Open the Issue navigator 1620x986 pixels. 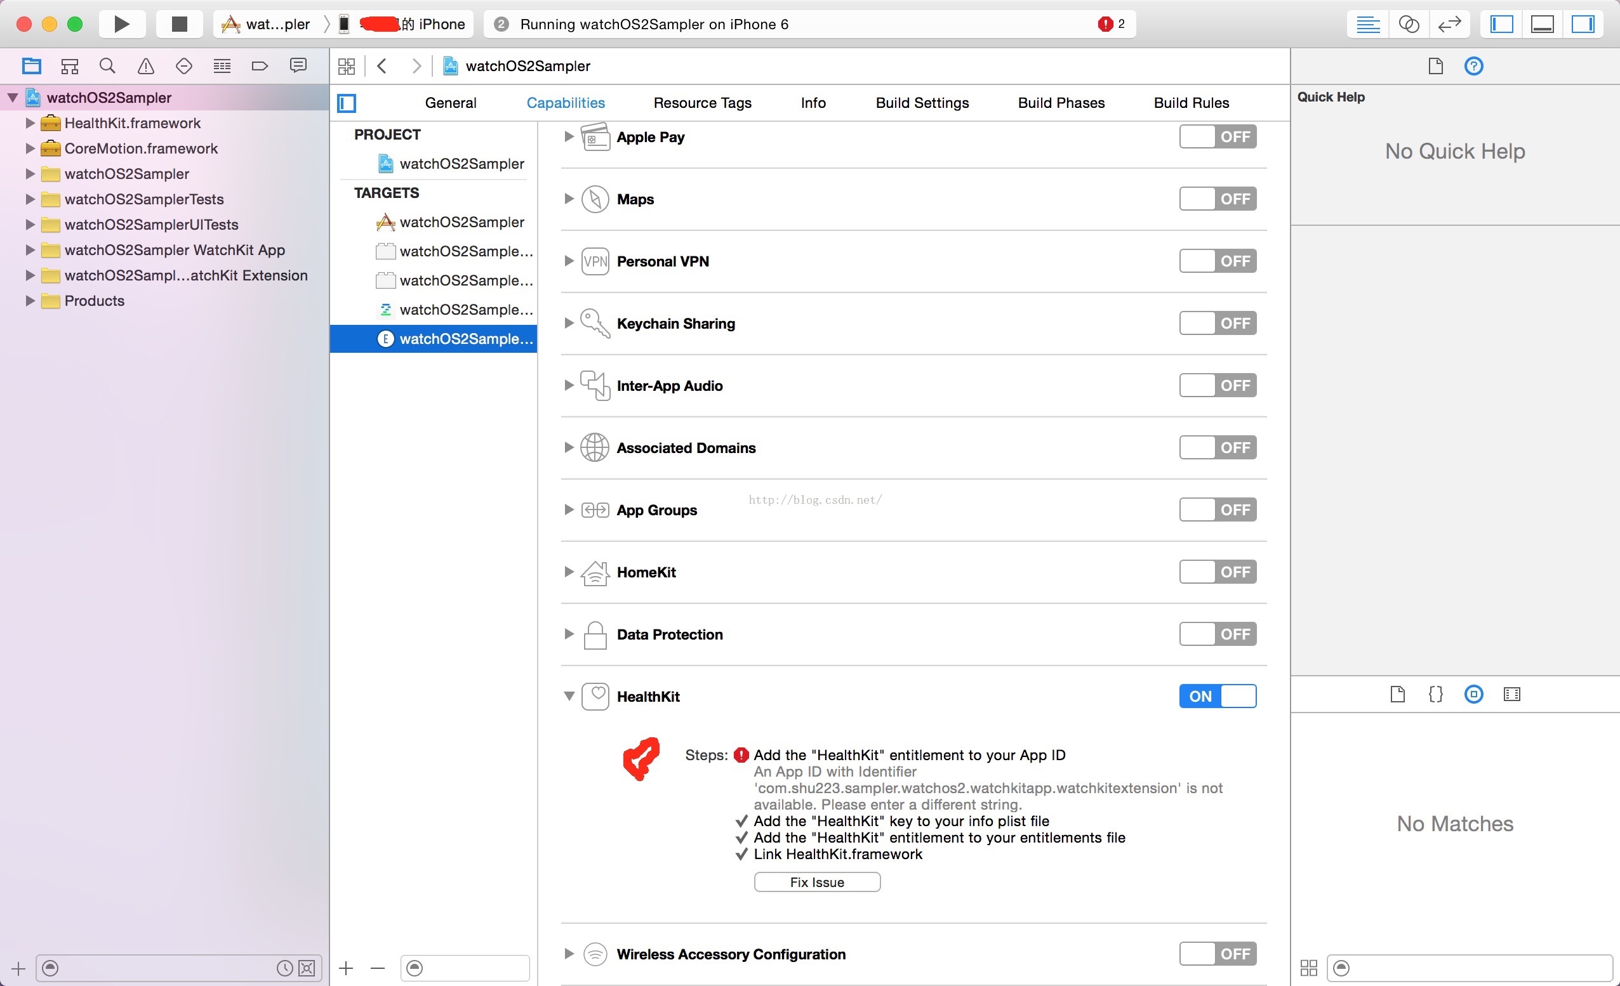pyautogui.click(x=145, y=66)
